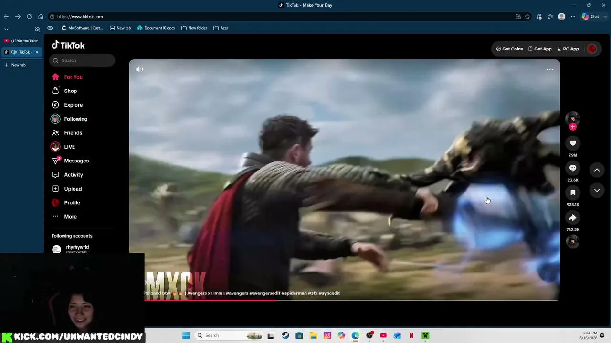
Task: Open the video three-dot options menu
Action: pyautogui.click(x=550, y=69)
